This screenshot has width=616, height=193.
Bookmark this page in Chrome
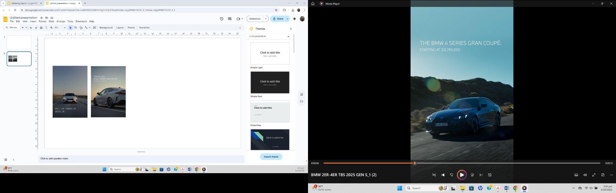276,10
